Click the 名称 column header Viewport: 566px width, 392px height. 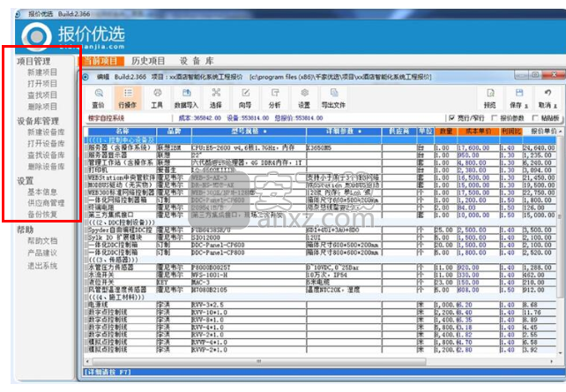[x=122, y=132]
